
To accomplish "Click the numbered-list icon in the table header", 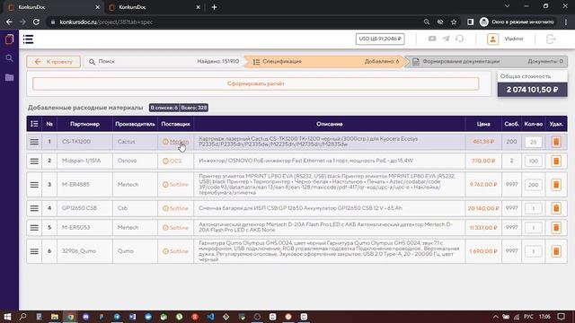I will (34, 124).
